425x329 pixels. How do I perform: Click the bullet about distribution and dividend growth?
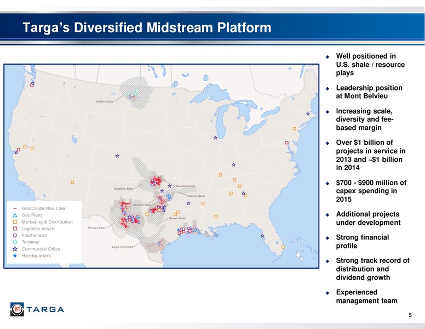pyautogui.click(x=372, y=269)
